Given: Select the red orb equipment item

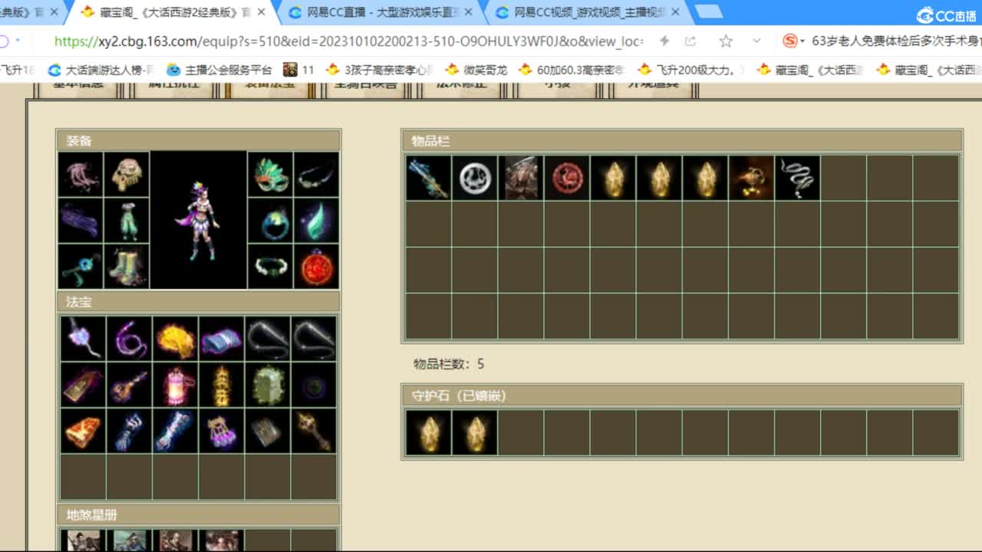Looking at the screenshot, I should coord(316,266).
